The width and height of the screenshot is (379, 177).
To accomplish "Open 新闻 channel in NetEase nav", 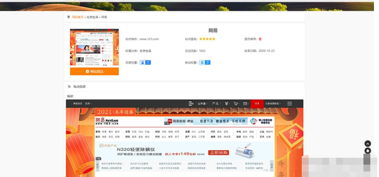I will [98, 132].
